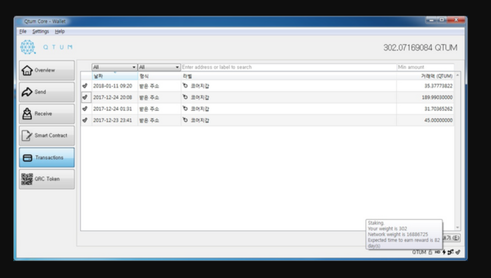Open the Receive page
Screen dimensions: 491x278
(x=47, y=114)
